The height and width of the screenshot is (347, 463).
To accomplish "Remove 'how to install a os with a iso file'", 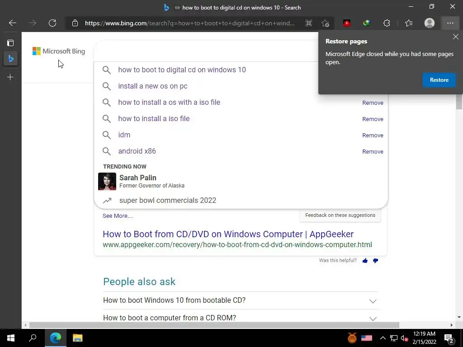I will 373,103.
